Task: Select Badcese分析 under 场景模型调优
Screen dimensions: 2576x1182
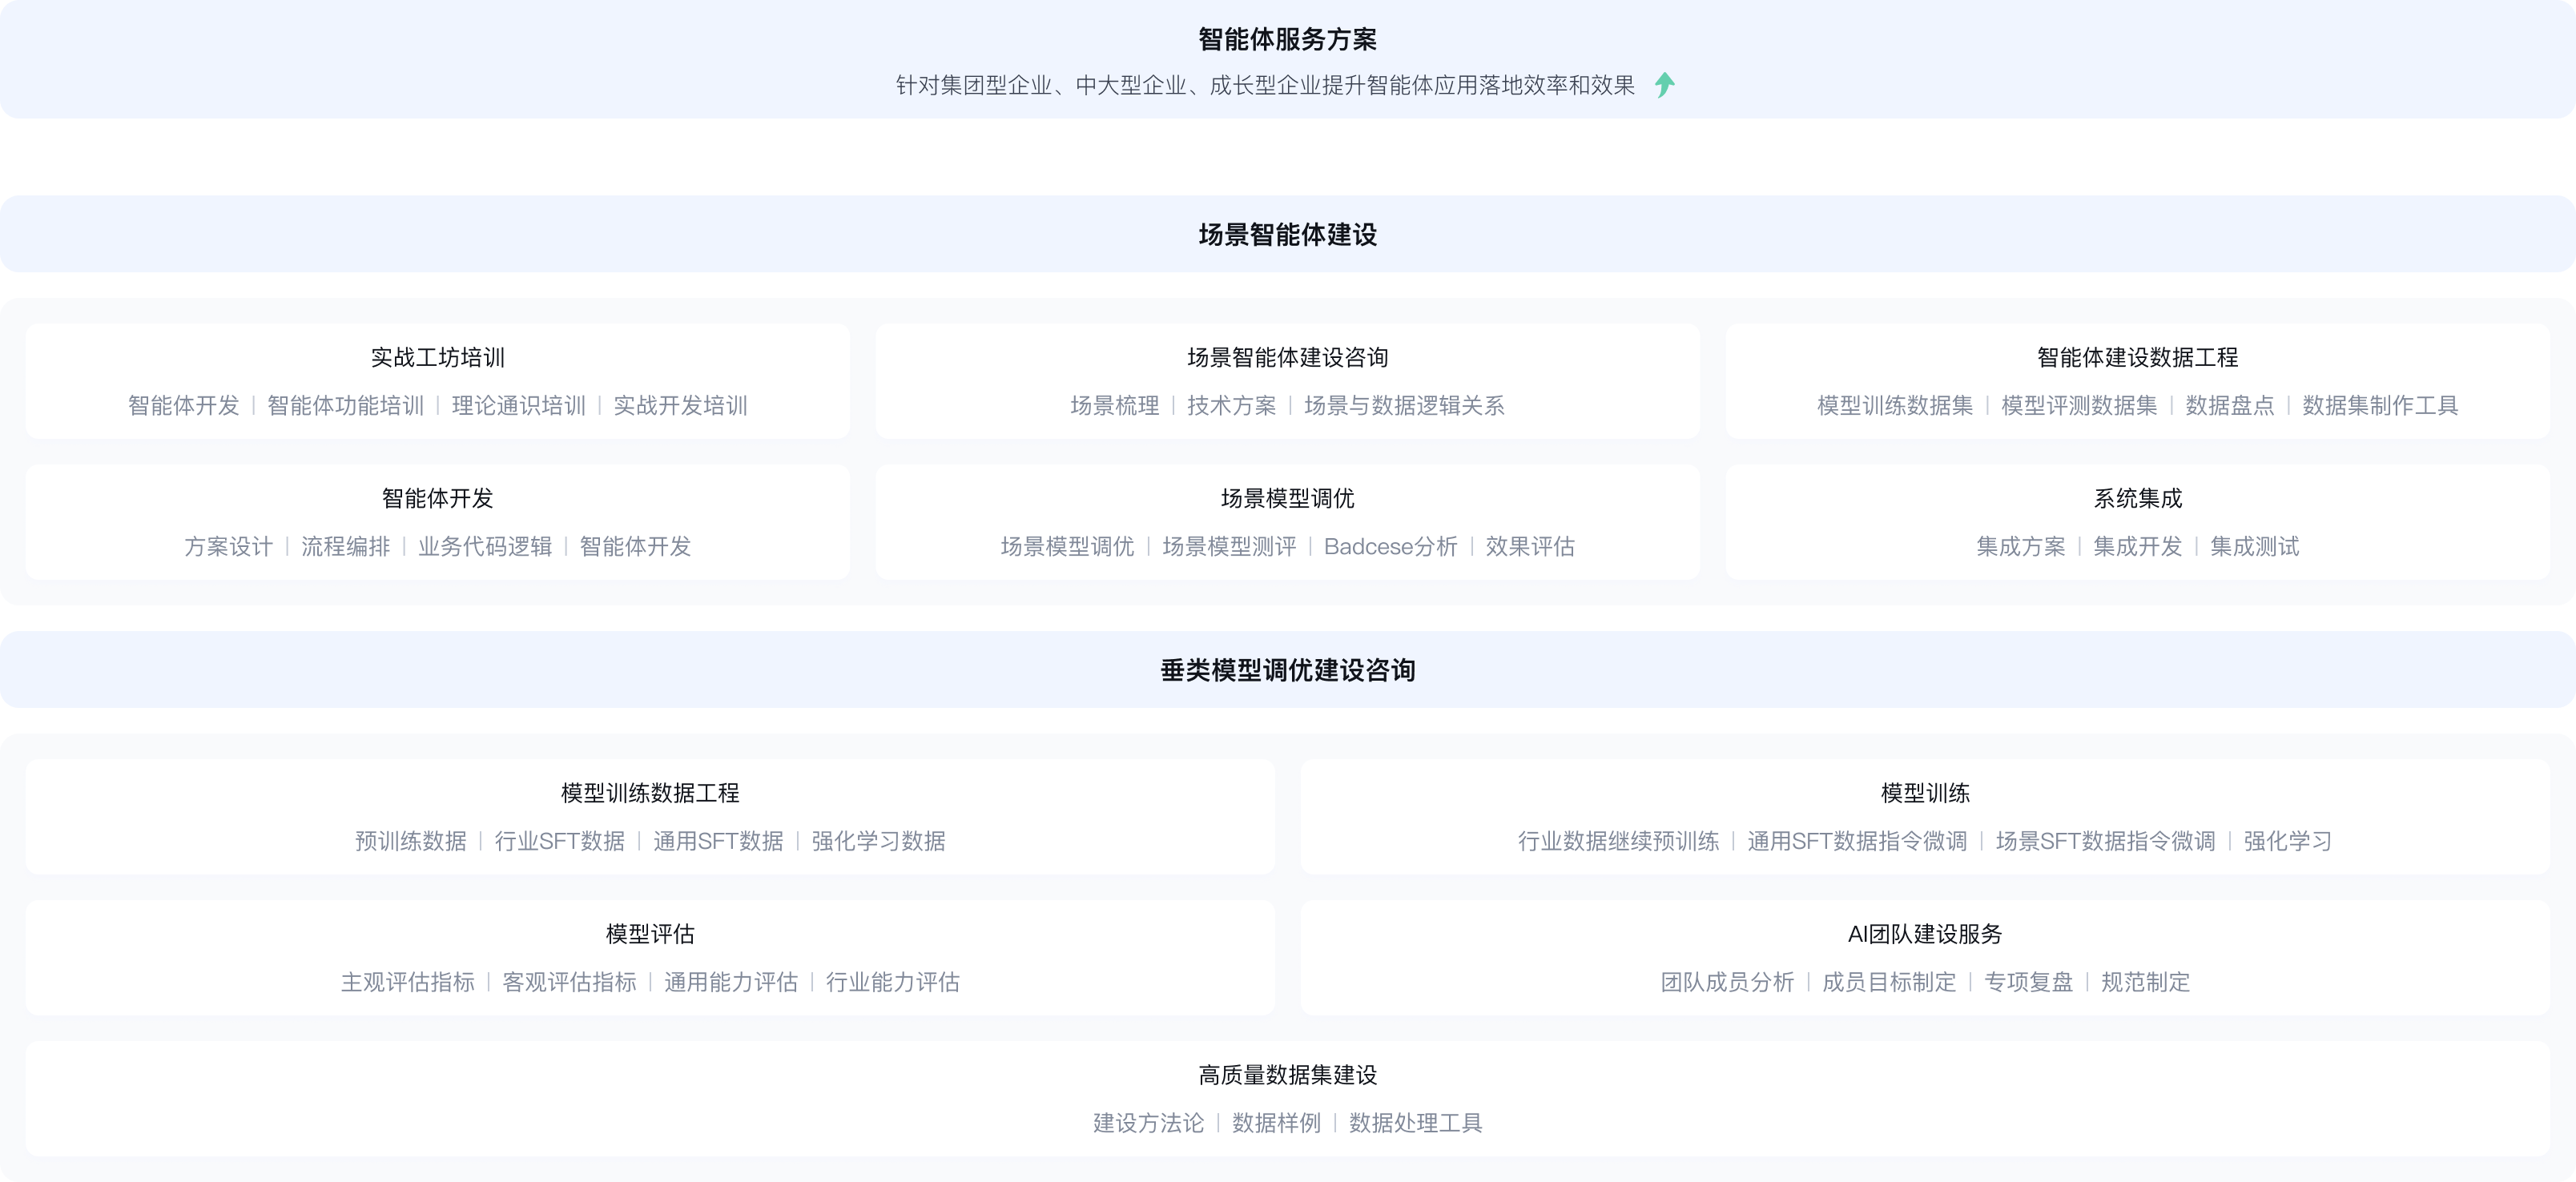Action: [x=1391, y=547]
